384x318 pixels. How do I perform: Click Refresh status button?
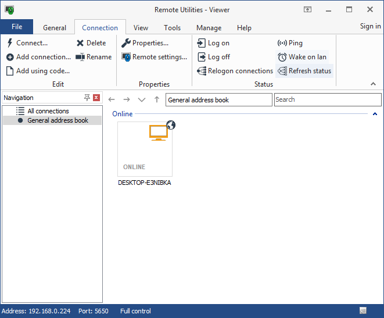pos(304,71)
